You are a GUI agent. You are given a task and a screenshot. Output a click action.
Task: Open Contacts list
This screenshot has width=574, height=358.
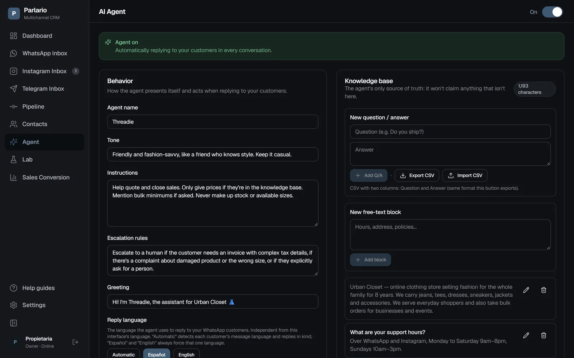pos(44,124)
